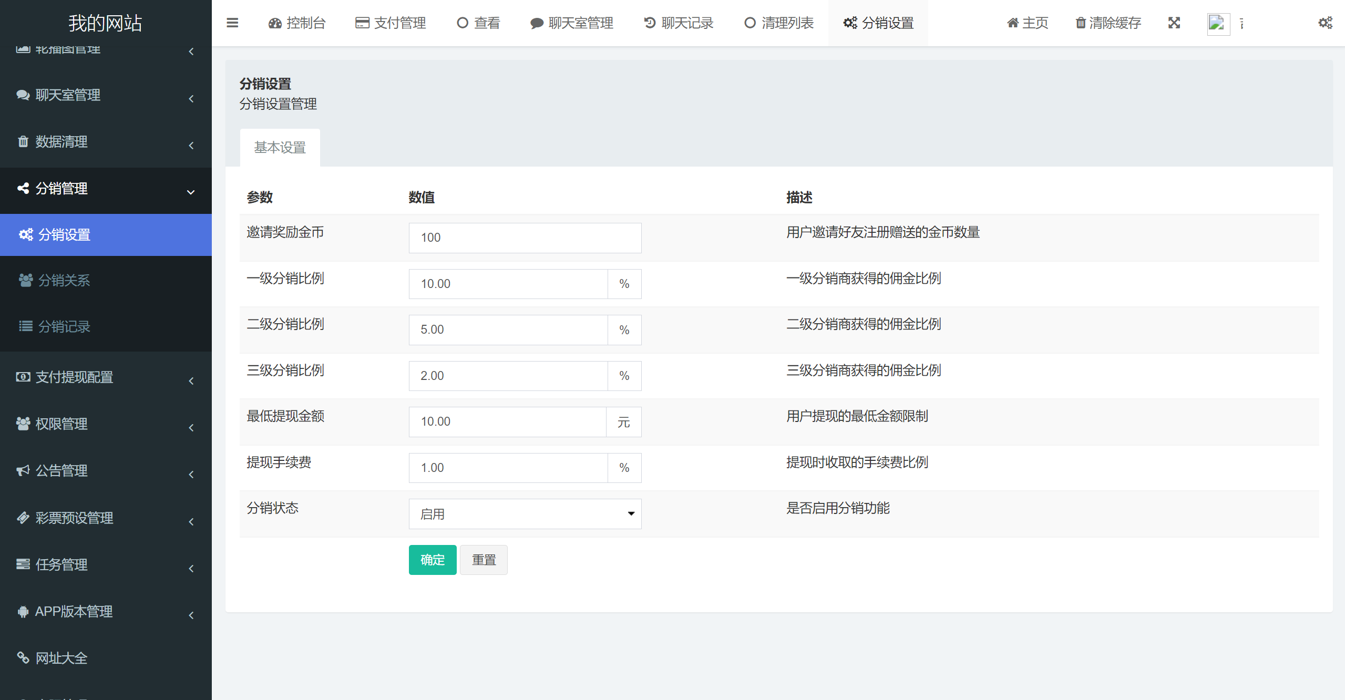Click the 清除缓存 trash icon
This screenshot has height=700, width=1345.
tap(1081, 23)
